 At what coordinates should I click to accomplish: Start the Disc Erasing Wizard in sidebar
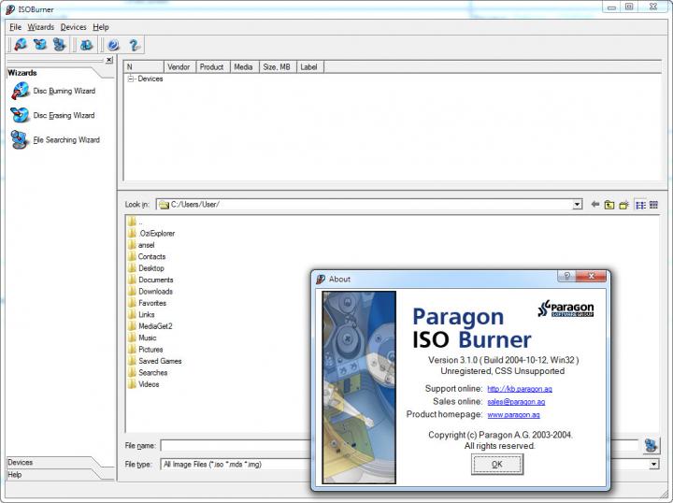tap(64, 116)
